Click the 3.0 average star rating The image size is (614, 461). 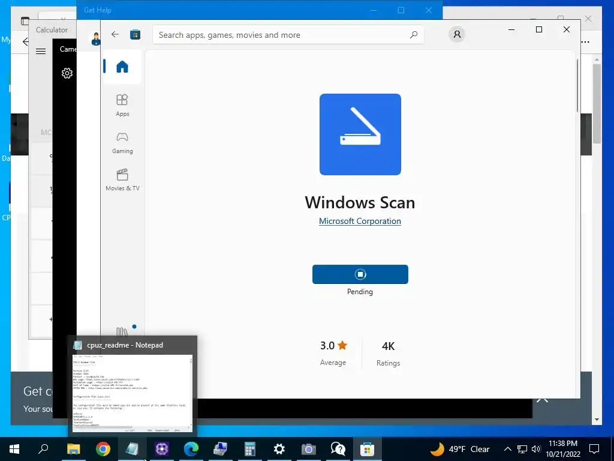tap(333, 346)
